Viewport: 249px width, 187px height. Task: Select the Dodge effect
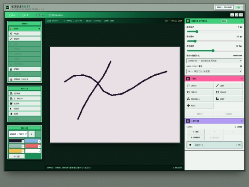pyautogui.click(x=24, y=109)
